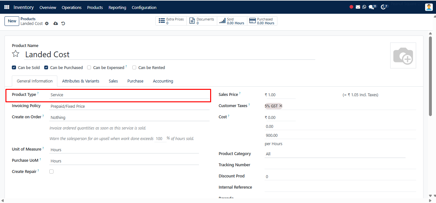Switch to the Attributes & Variants tab
Image resolution: width=436 pixels, height=203 pixels.
pos(81,81)
